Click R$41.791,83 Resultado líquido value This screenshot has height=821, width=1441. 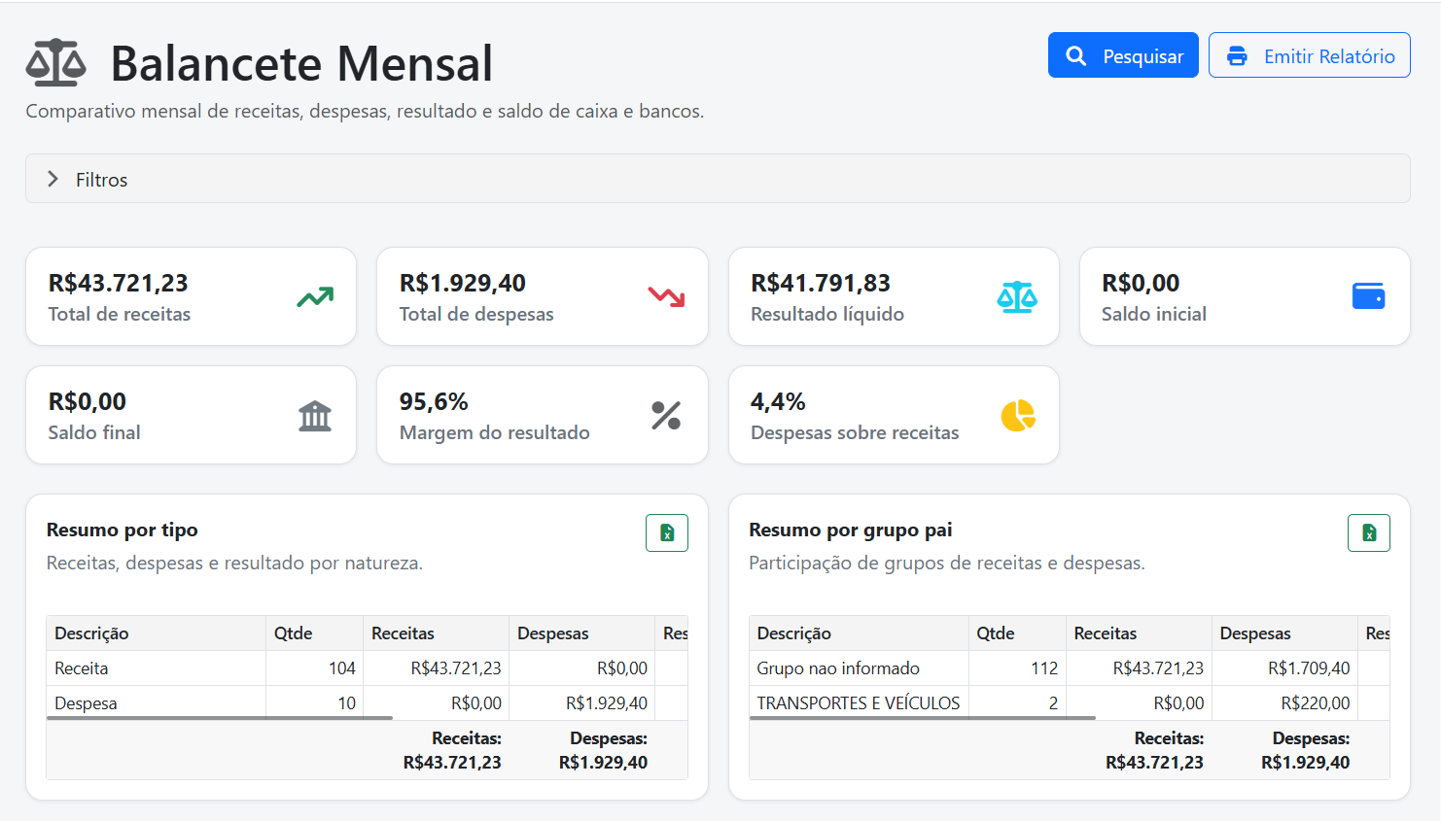[x=821, y=283]
